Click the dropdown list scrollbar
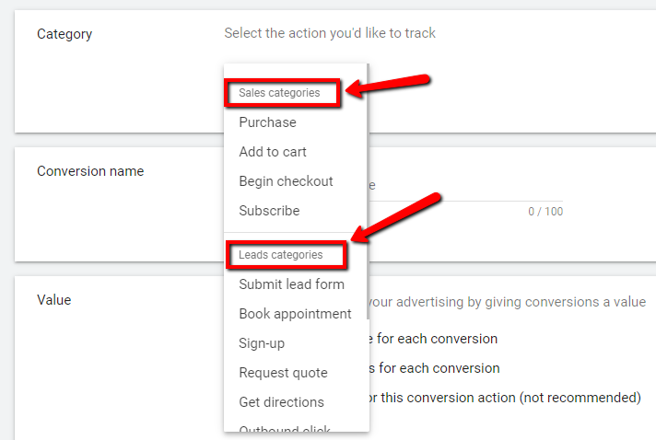This screenshot has width=656, height=440. pyautogui.click(x=368, y=191)
